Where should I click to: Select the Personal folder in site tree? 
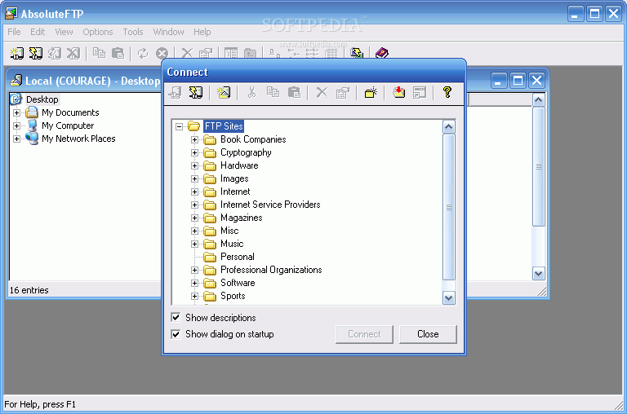point(238,257)
